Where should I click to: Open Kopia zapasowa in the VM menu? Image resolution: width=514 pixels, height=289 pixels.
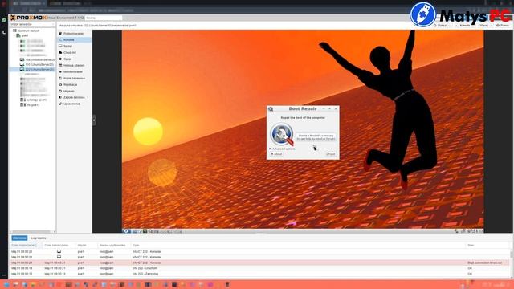[74, 79]
